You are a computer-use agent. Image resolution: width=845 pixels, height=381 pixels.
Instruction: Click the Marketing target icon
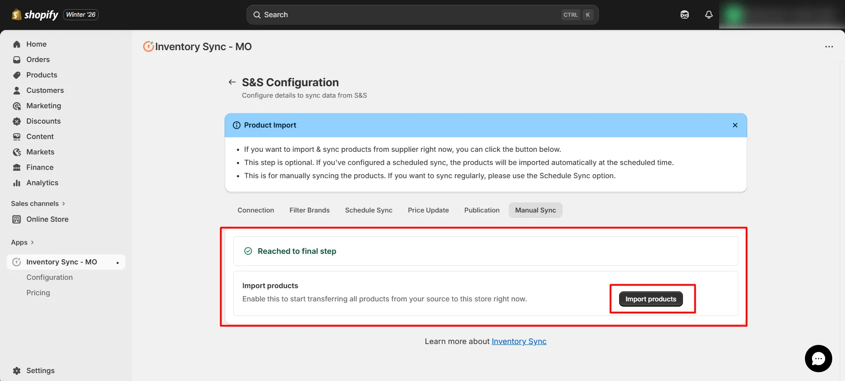(17, 106)
